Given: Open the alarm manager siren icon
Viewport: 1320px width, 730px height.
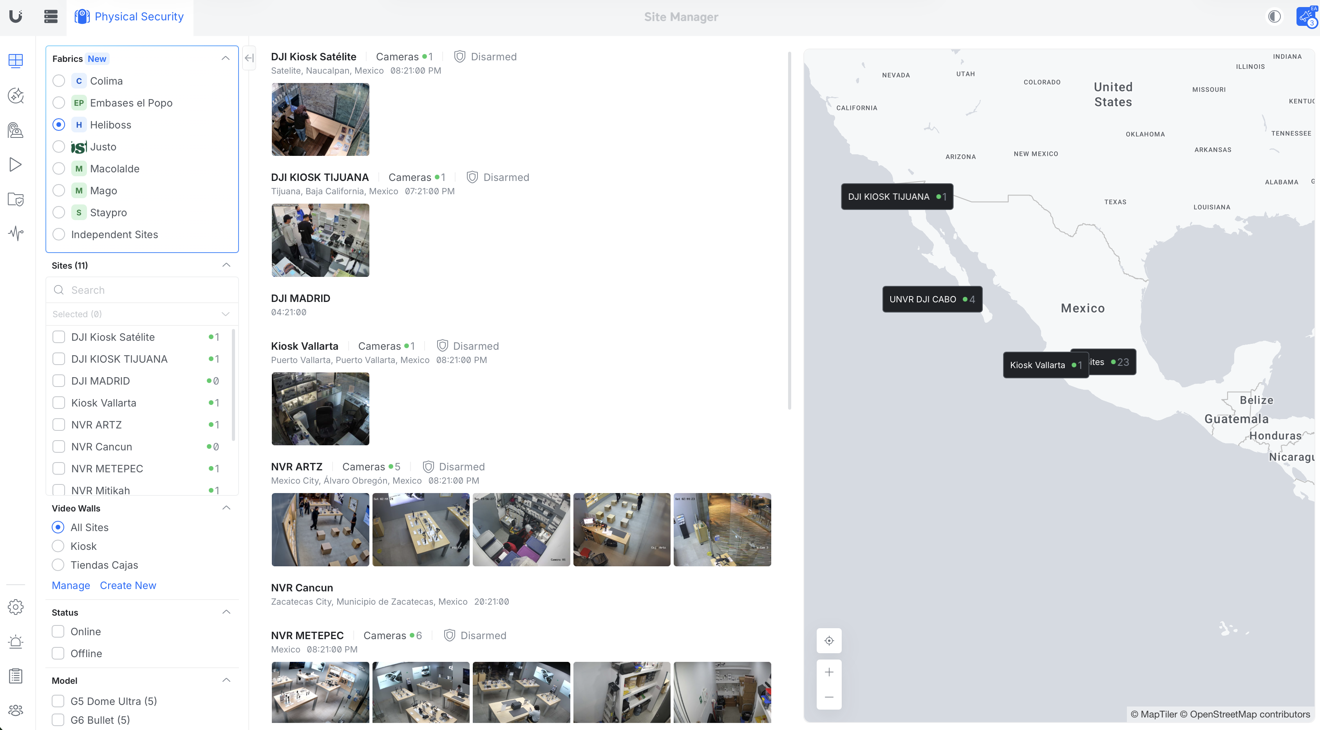Looking at the screenshot, I should (16, 641).
